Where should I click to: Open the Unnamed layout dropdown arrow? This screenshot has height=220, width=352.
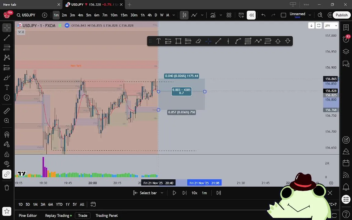310,15
